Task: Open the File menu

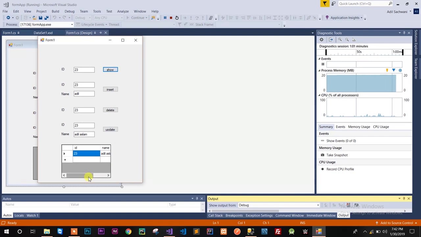Action: point(5,11)
